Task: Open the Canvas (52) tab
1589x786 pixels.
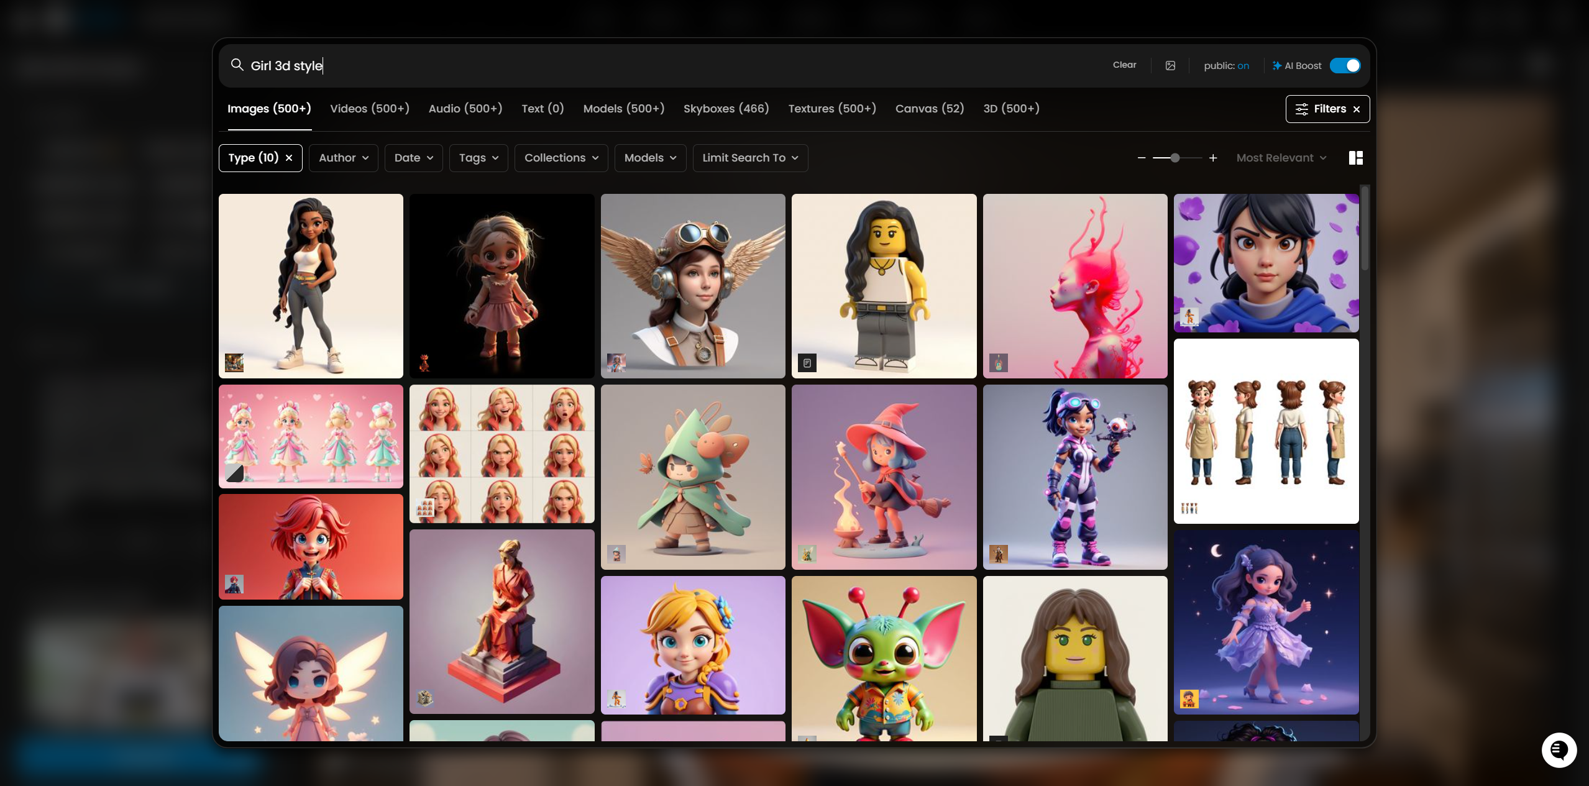Action: pos(930,109)
